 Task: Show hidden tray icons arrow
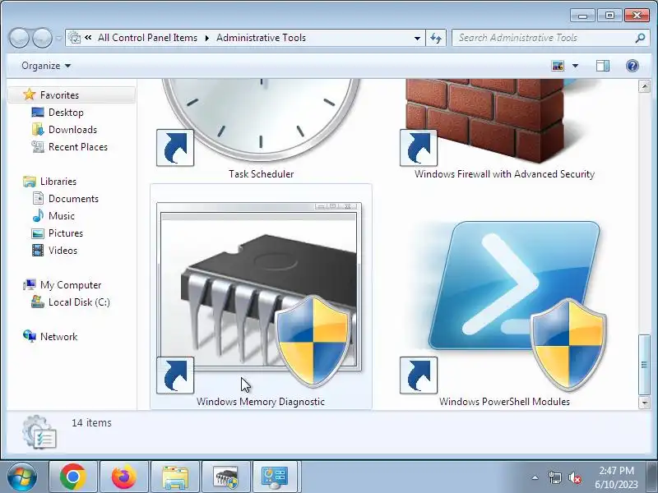coord(535,477)
